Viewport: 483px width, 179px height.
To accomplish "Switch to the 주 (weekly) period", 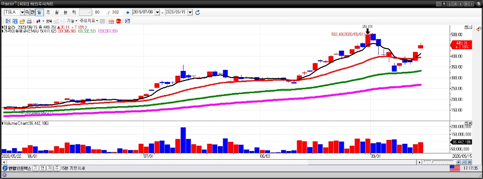I will click(48, 12).
